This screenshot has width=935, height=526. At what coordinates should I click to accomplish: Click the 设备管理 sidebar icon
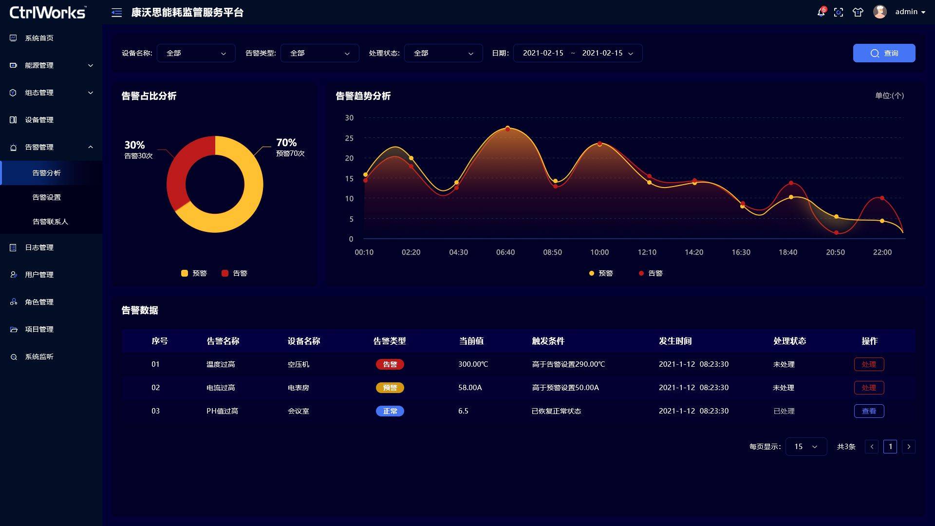13,120
